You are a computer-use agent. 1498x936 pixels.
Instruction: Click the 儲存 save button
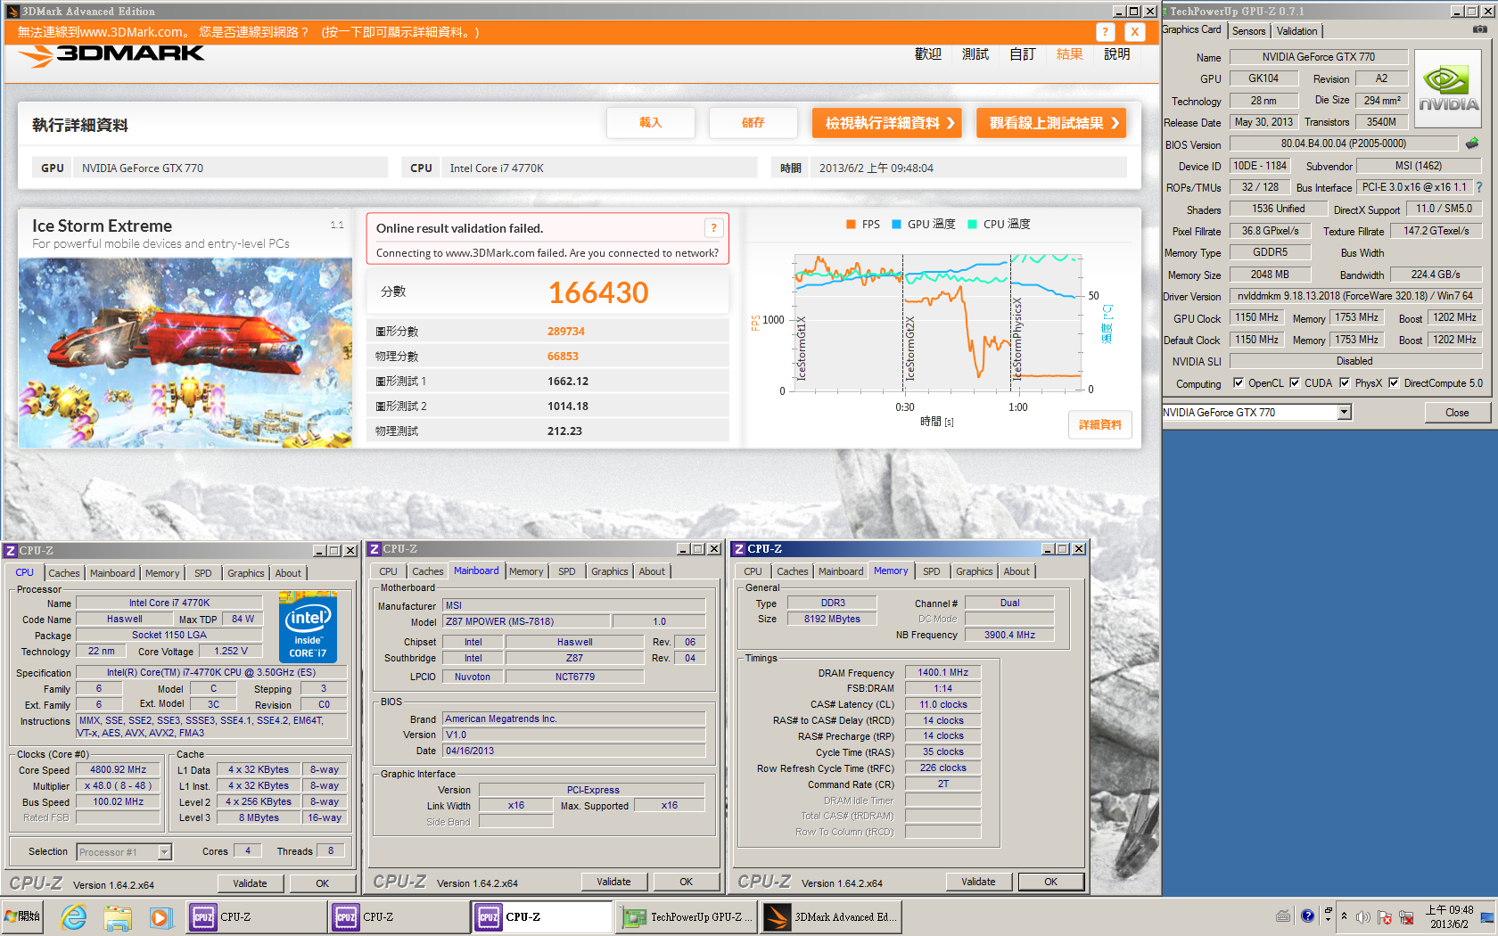tap(753, 123)
